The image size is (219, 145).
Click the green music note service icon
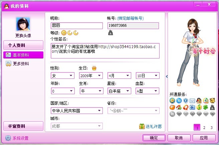click(199, 107)
